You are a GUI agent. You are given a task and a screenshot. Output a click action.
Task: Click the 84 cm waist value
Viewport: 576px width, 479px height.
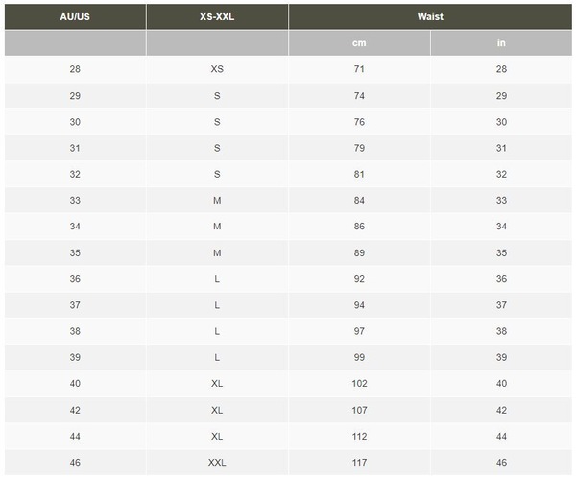click(359, 201)
